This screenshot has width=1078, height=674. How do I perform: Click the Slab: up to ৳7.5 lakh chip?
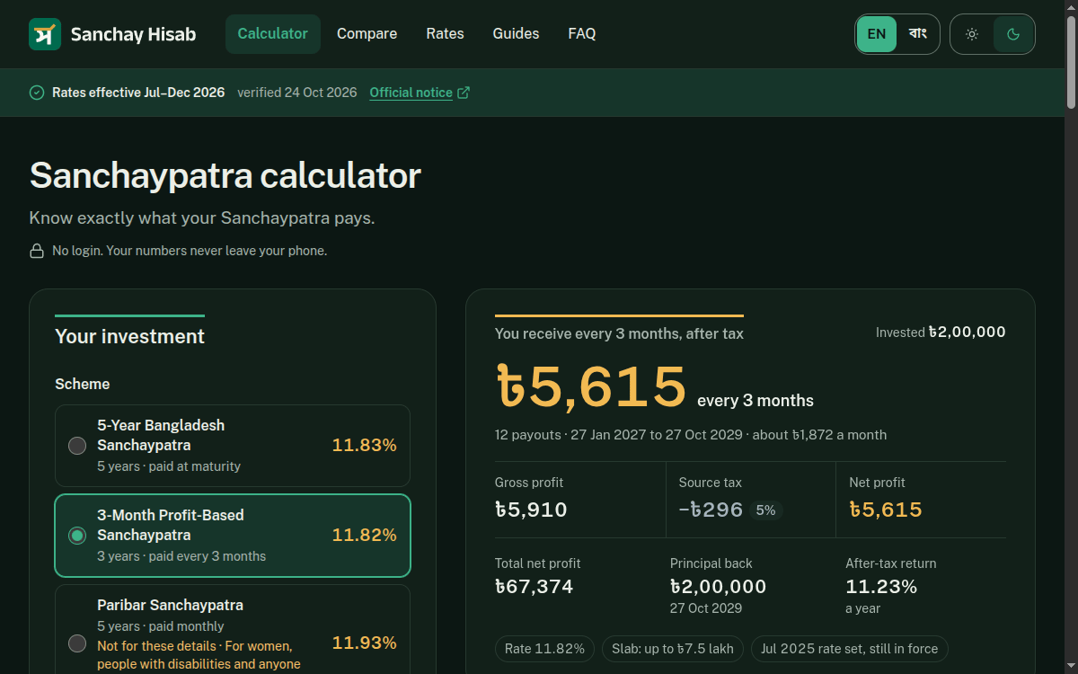tap(673, 649)
